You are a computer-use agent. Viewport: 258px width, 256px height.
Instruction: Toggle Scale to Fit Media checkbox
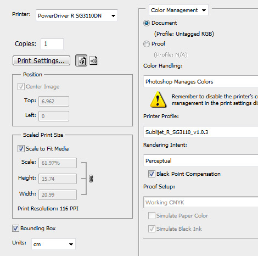21,148
